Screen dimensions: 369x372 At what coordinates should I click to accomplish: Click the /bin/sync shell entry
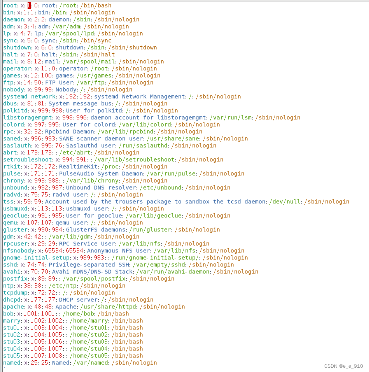tap(96, 40)
